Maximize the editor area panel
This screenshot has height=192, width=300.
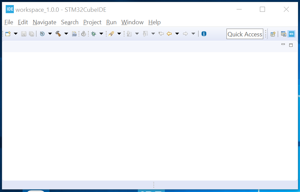pos(291,45)
